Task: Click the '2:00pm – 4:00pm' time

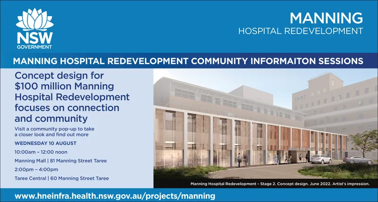Action: (x=36, y=169)
